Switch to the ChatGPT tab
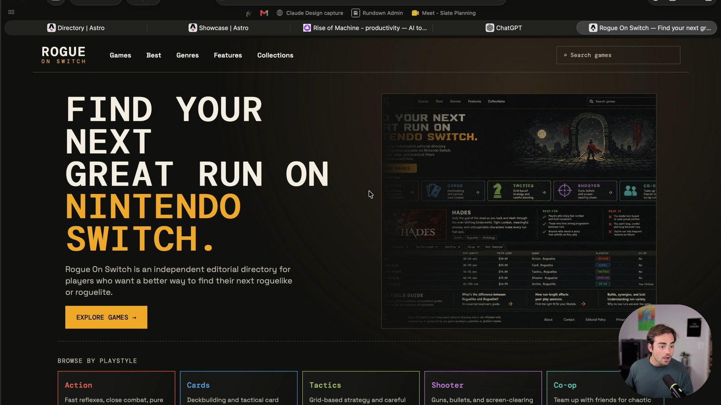 point(504,28)
